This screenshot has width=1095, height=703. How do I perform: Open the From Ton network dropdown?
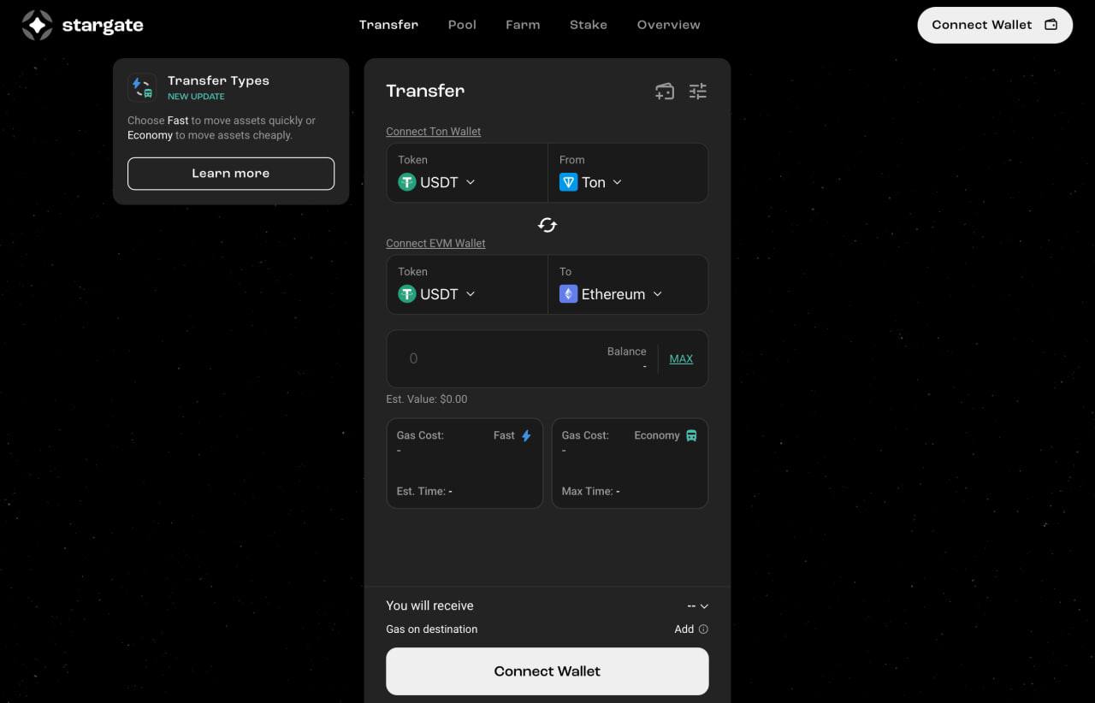[628, 173]
